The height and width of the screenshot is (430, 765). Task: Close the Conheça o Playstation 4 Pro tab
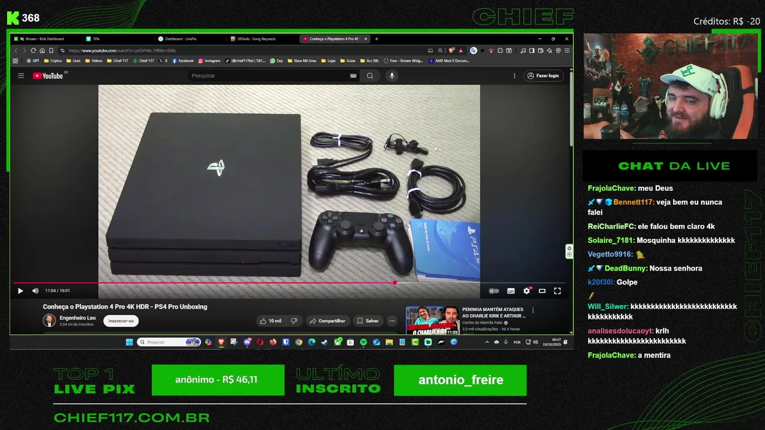click(366, 39)
